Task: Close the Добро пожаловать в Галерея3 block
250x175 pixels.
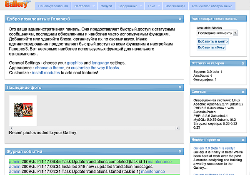Action: pos(180,19)
